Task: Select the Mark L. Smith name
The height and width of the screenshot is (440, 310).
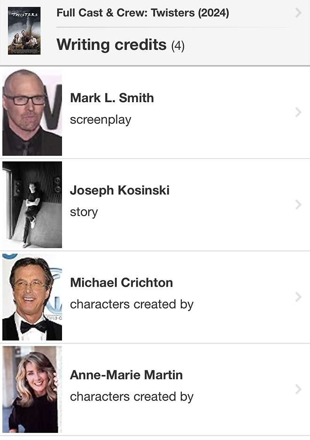Action: pos(112,98)
